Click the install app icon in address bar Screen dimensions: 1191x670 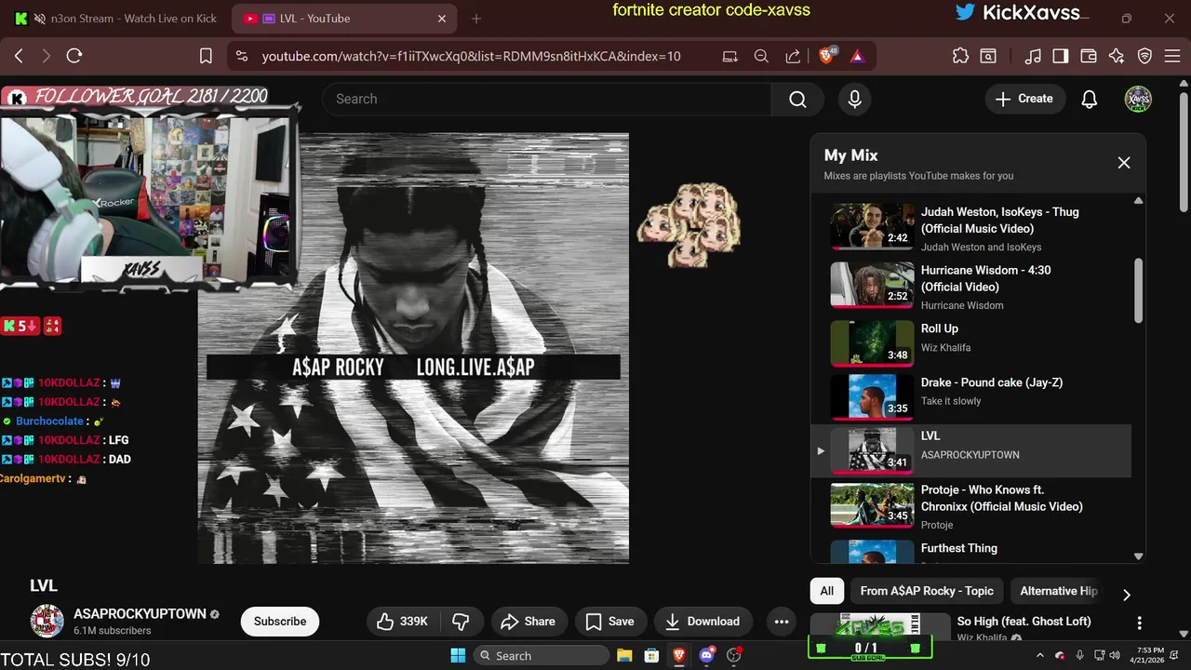730,56
